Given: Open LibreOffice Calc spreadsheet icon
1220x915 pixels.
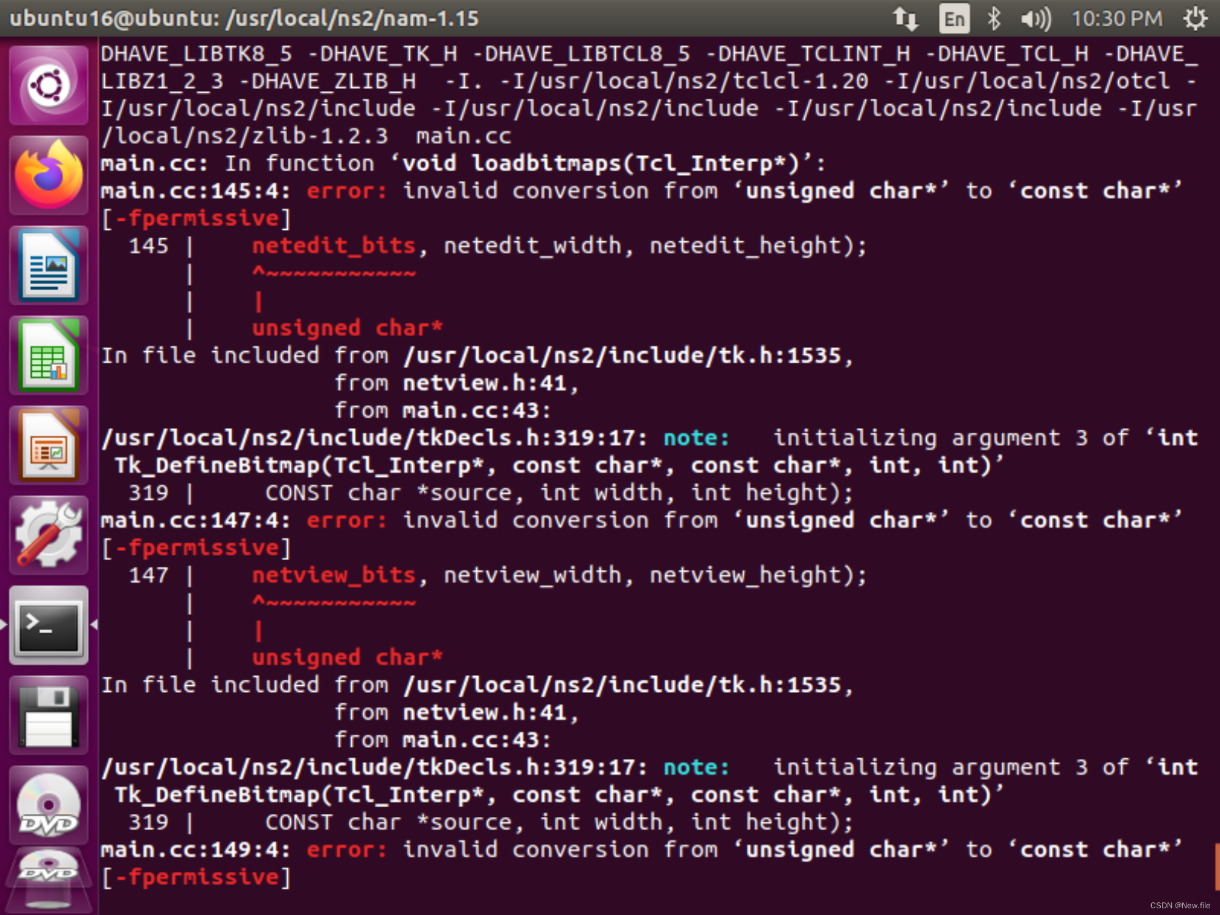Looking at the screenshot, I should point(48,355).
